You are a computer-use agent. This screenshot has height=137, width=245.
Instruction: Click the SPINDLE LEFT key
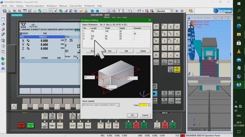coord(129,125)
